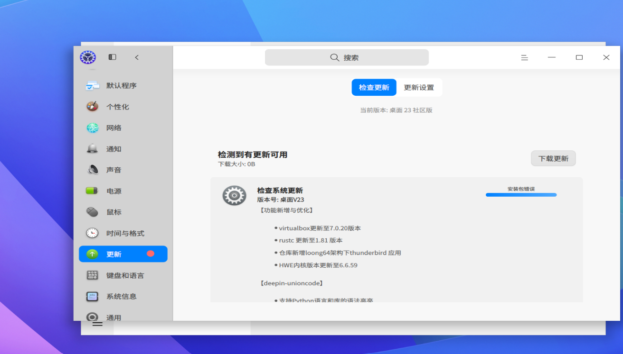Open the 个性化 settings
The width and height of the screenshot is (623, 354).
click(x=123, y=107)
